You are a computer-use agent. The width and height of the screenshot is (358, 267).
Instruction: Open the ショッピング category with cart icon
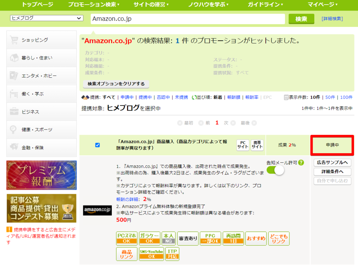click(41, 40)
